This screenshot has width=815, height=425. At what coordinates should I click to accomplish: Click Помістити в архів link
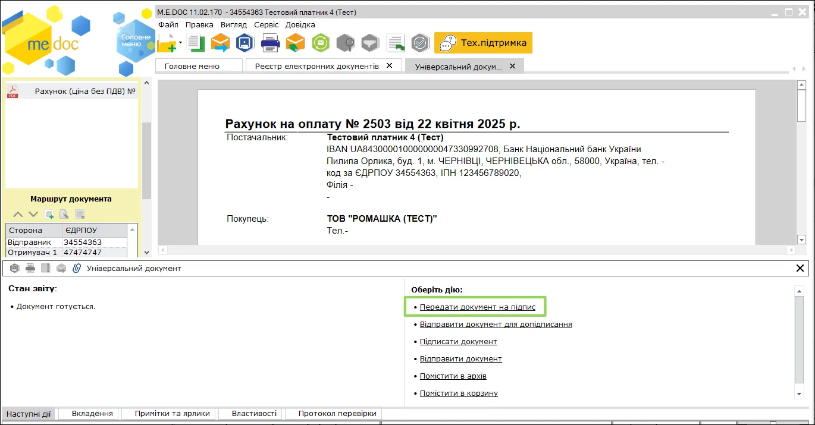[453, 376]
